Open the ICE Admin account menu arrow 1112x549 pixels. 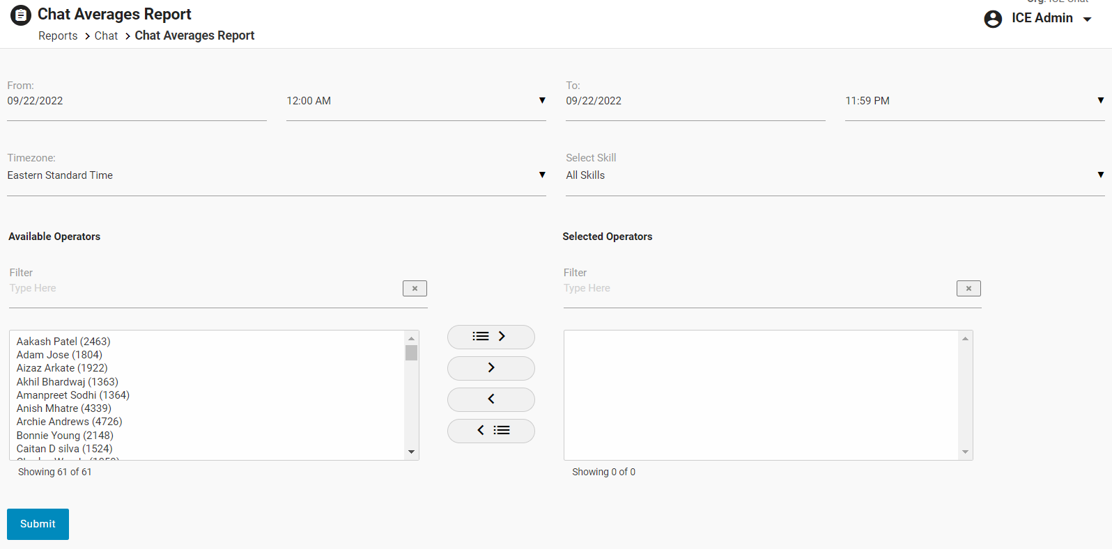[1087, 19]
